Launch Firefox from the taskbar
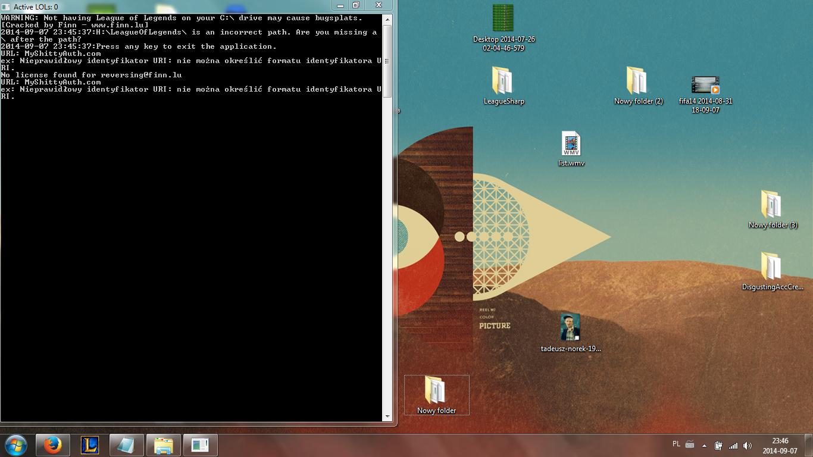The height and width of the screenshot is (457, 813). click(53, 445)
